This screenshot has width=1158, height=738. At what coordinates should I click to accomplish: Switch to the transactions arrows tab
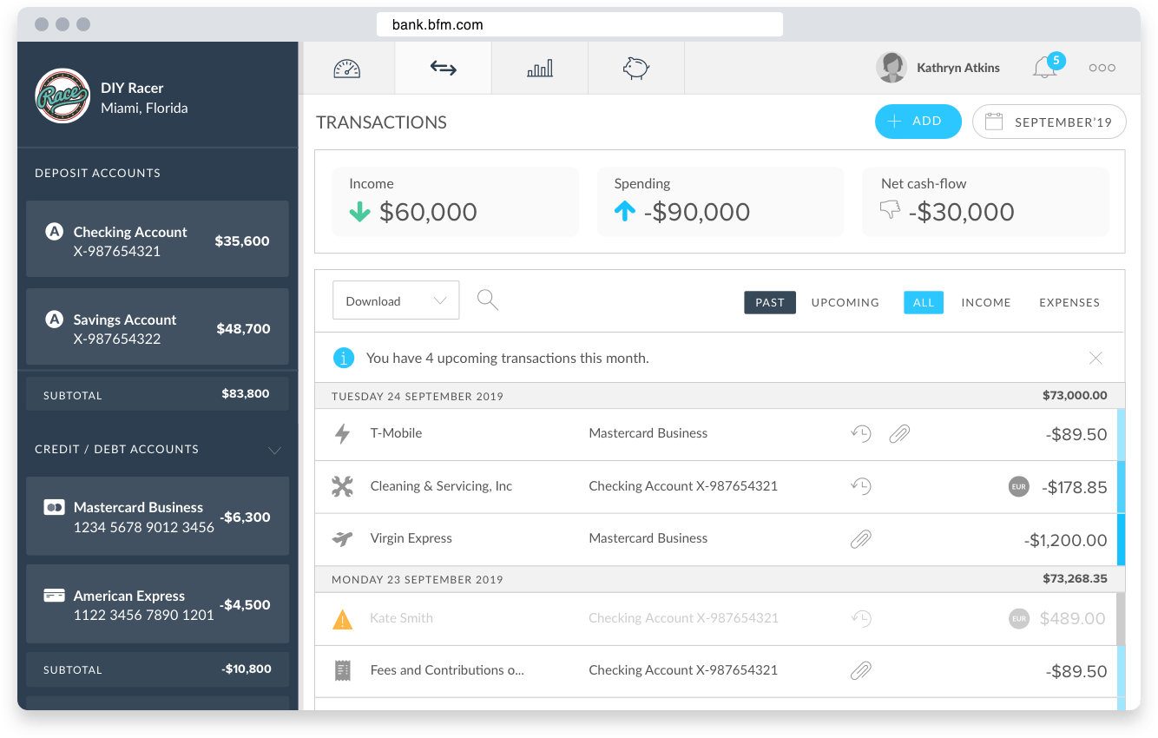pyautogui.click(x=443, y=69)
